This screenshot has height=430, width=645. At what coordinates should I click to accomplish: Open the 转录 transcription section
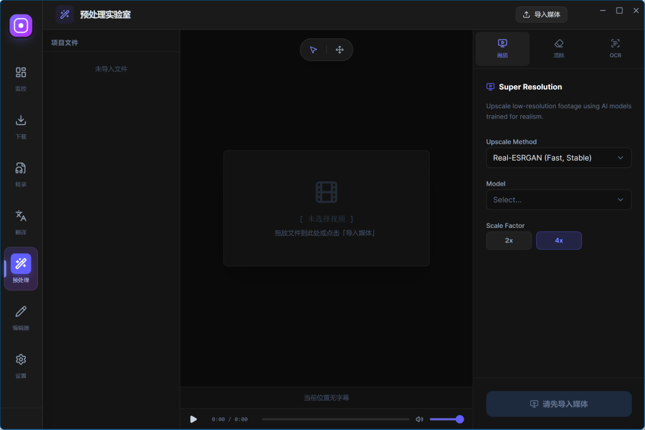[x=21, y=174]
